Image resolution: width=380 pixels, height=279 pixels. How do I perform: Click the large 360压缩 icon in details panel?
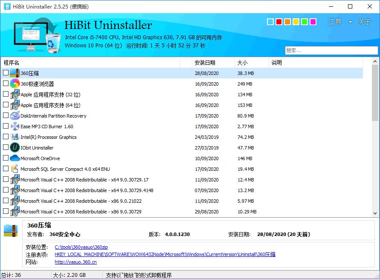[x=11, y=230]
